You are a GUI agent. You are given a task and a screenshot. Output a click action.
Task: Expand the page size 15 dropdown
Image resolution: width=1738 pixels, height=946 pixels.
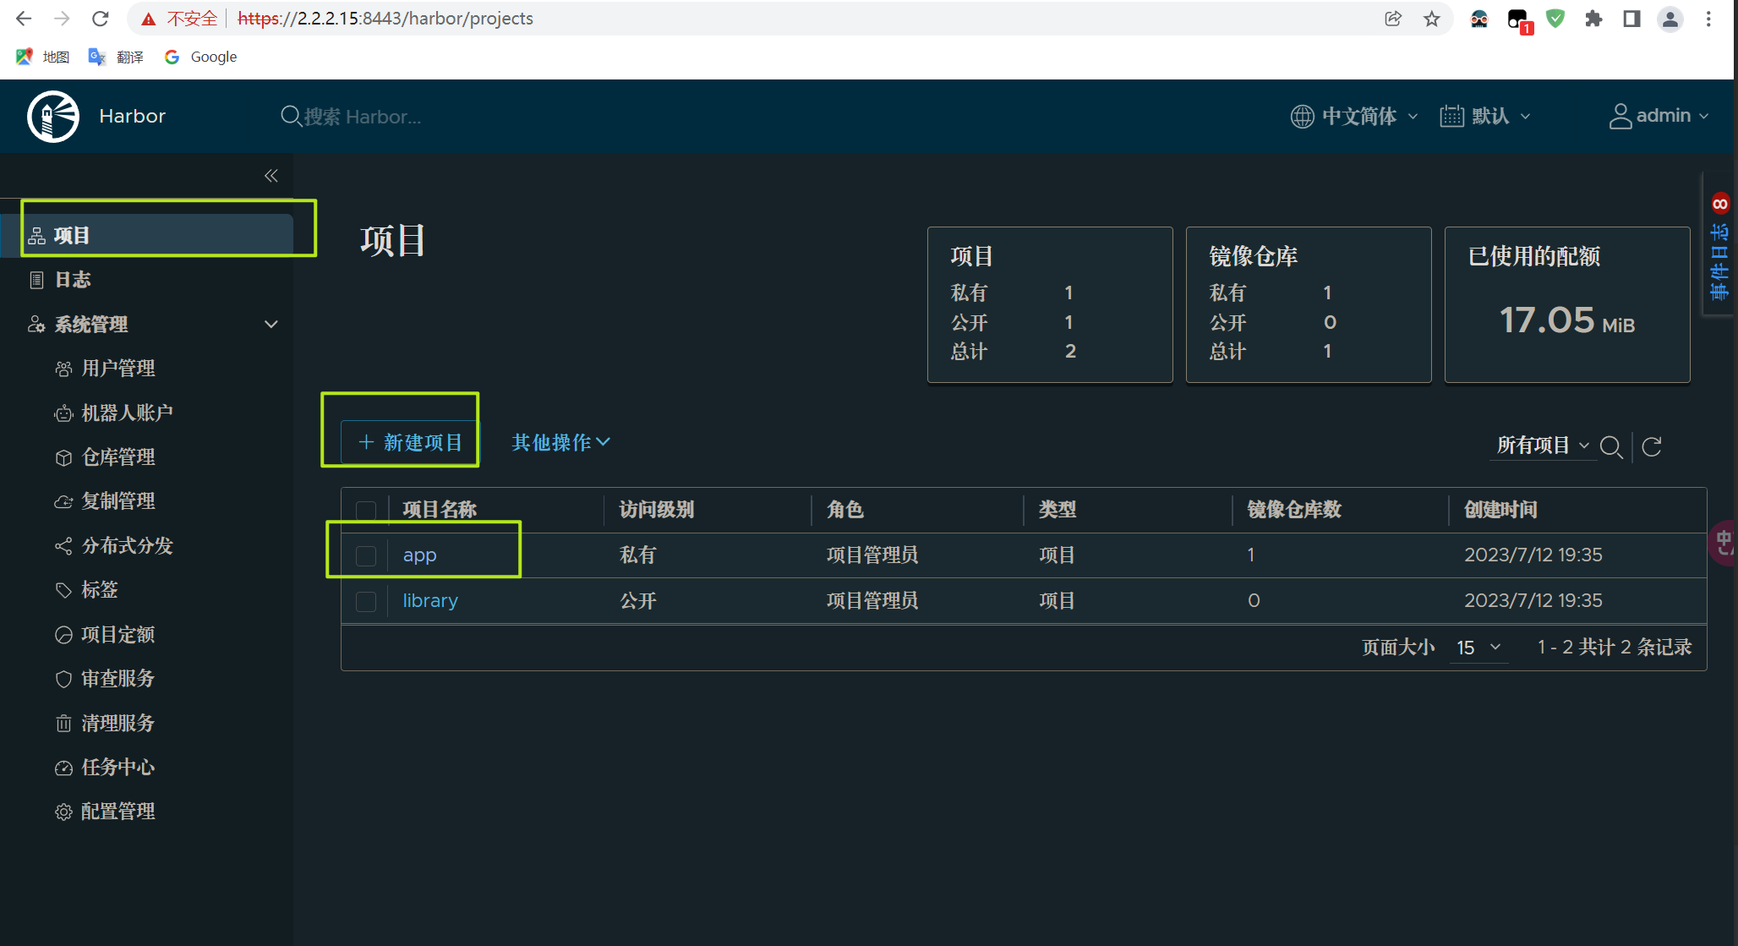(x=1478, y=648)
